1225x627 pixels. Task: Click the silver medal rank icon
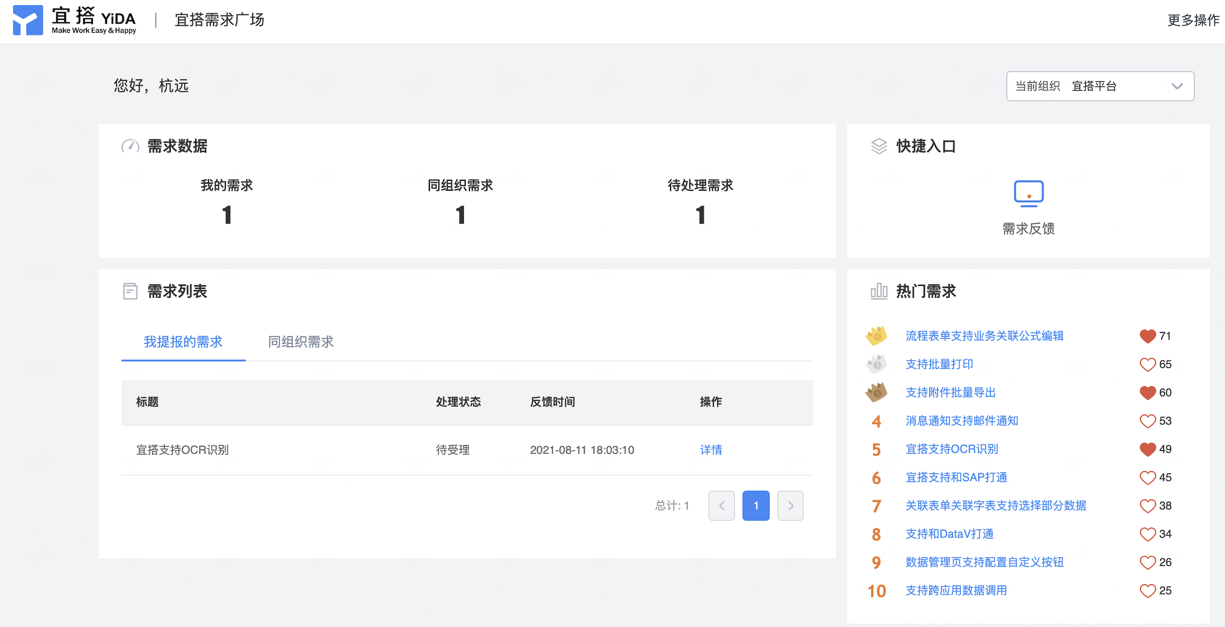(876, 364)
